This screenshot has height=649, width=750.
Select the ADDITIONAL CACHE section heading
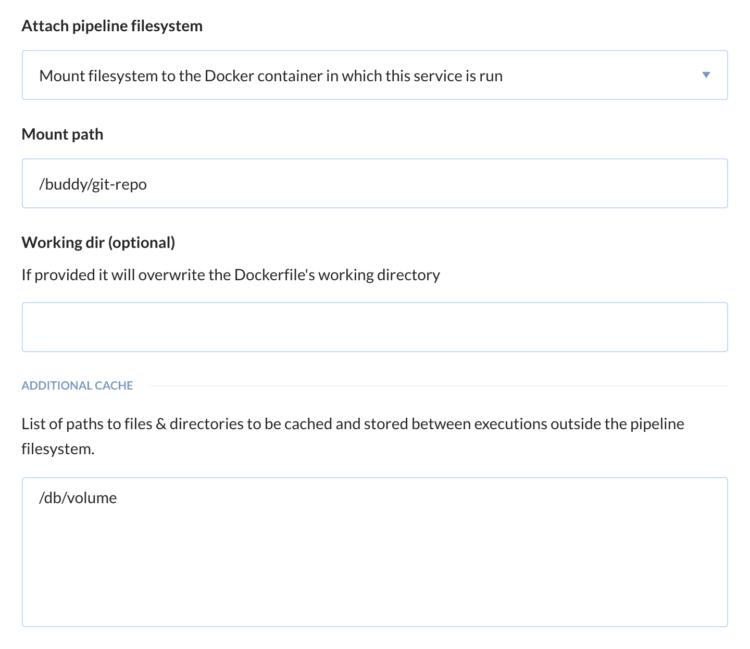tap(77, 385)
